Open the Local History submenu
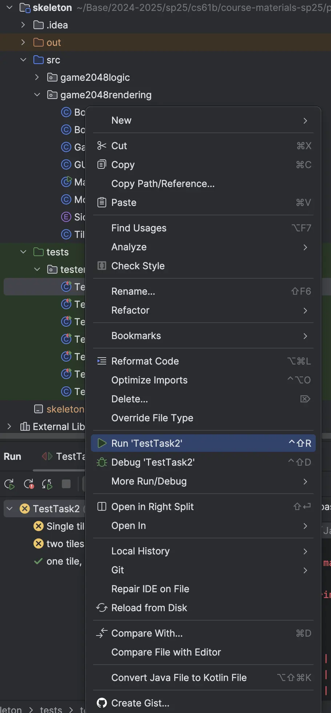 click(x=203, y=551)
